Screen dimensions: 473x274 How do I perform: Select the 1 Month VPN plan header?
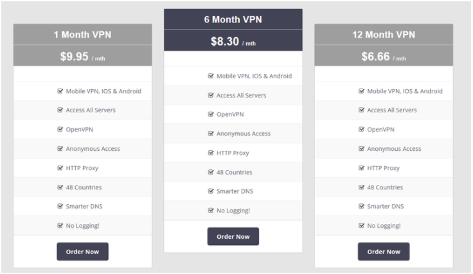coord(82,34)
